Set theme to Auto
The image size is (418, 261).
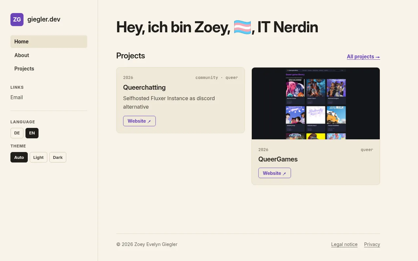point(19,157)
